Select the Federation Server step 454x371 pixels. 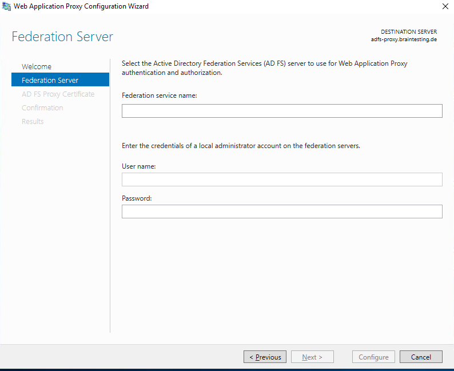pos(60,80)
